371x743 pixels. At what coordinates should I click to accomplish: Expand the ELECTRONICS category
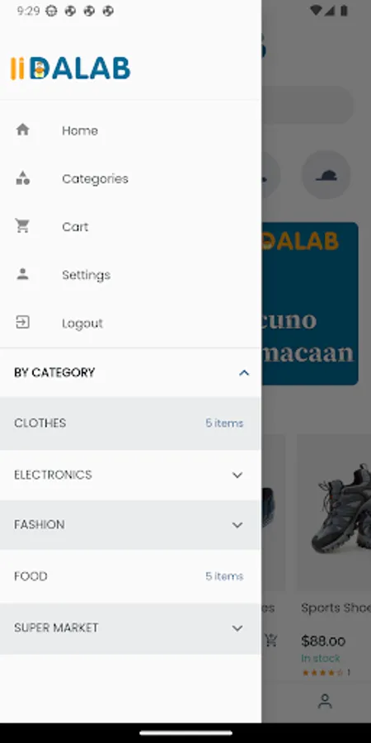point(237,475)
